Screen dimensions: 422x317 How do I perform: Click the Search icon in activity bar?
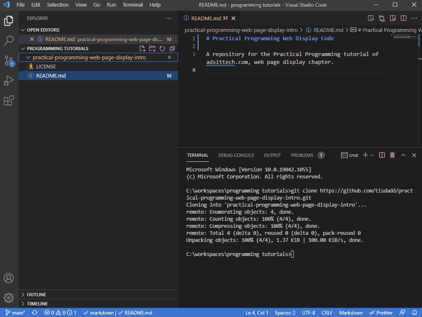(x=9, y=41)
